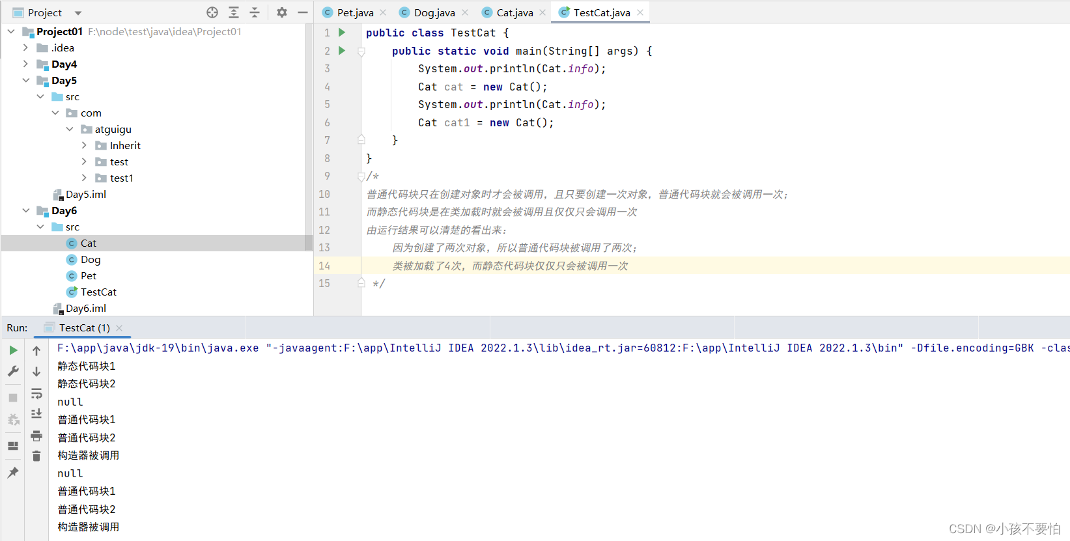Run main method from line 2 gutter
This screenshot has width=1070, height=541.
[342, 51]
